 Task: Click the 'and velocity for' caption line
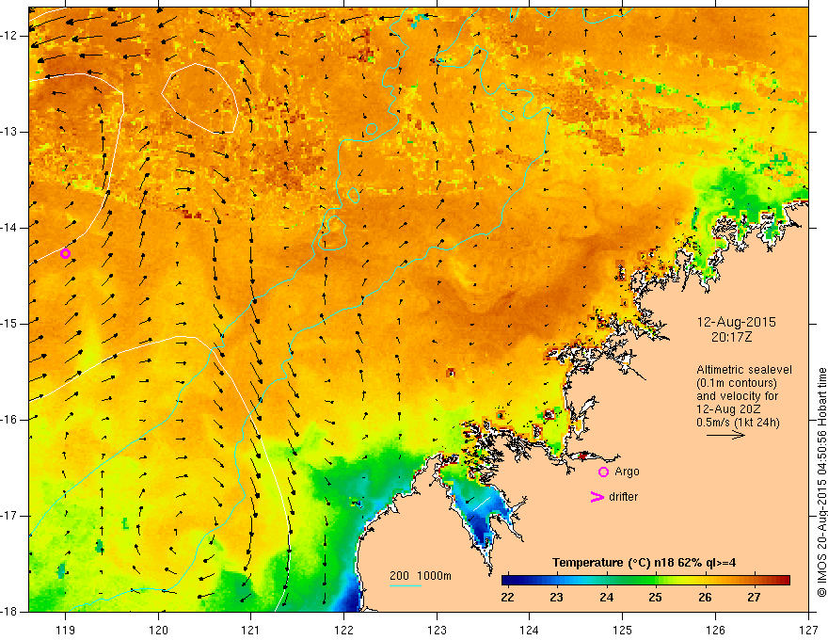(x=737, y=396)
